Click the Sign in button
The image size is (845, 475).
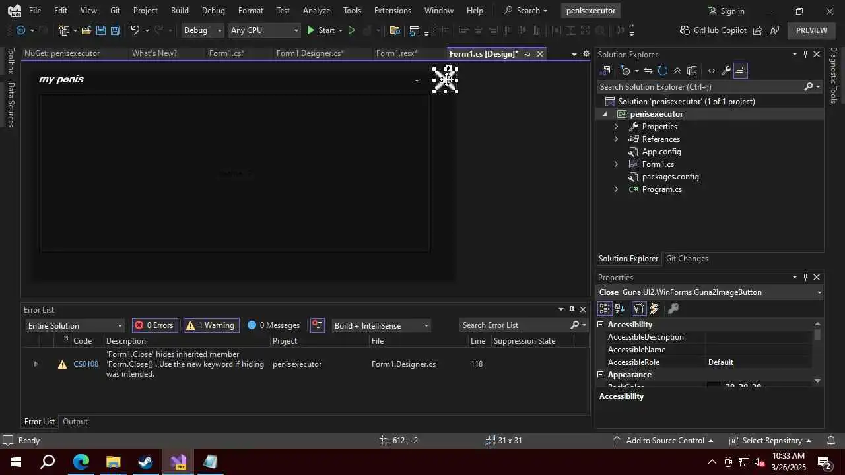(x=726, y=11)
